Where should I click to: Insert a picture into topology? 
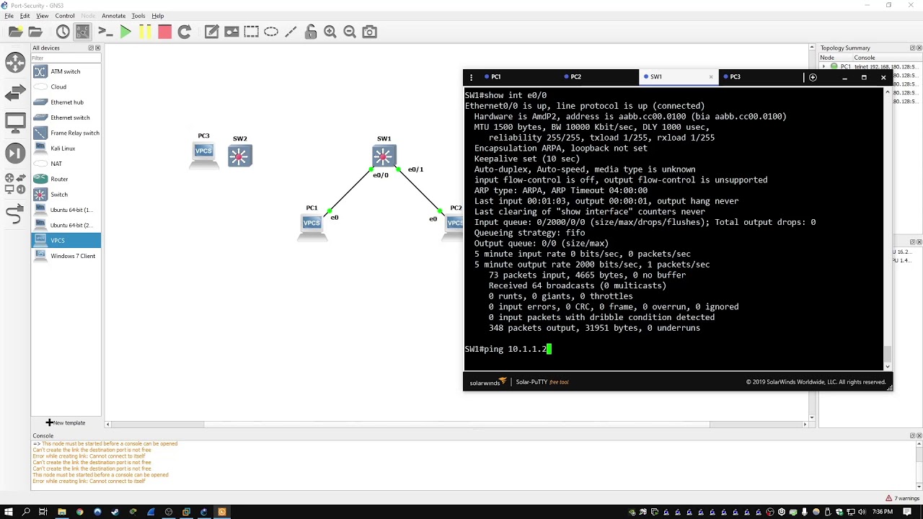tap(231, 32)
